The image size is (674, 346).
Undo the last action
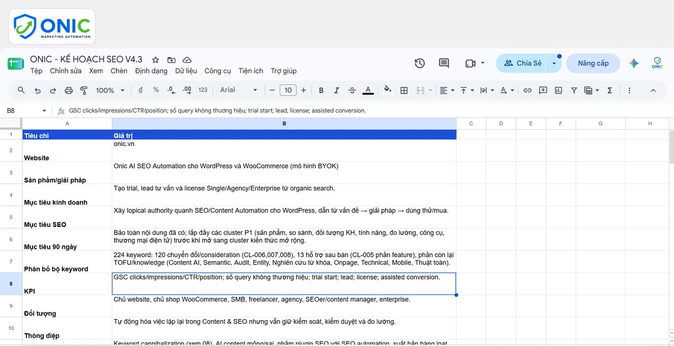click(38, 90)
